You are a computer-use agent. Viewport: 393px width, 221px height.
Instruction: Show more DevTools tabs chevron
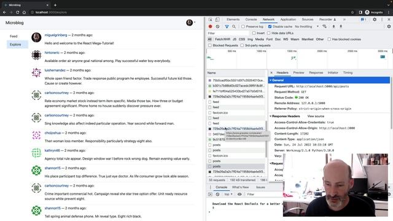pos(344,20)
